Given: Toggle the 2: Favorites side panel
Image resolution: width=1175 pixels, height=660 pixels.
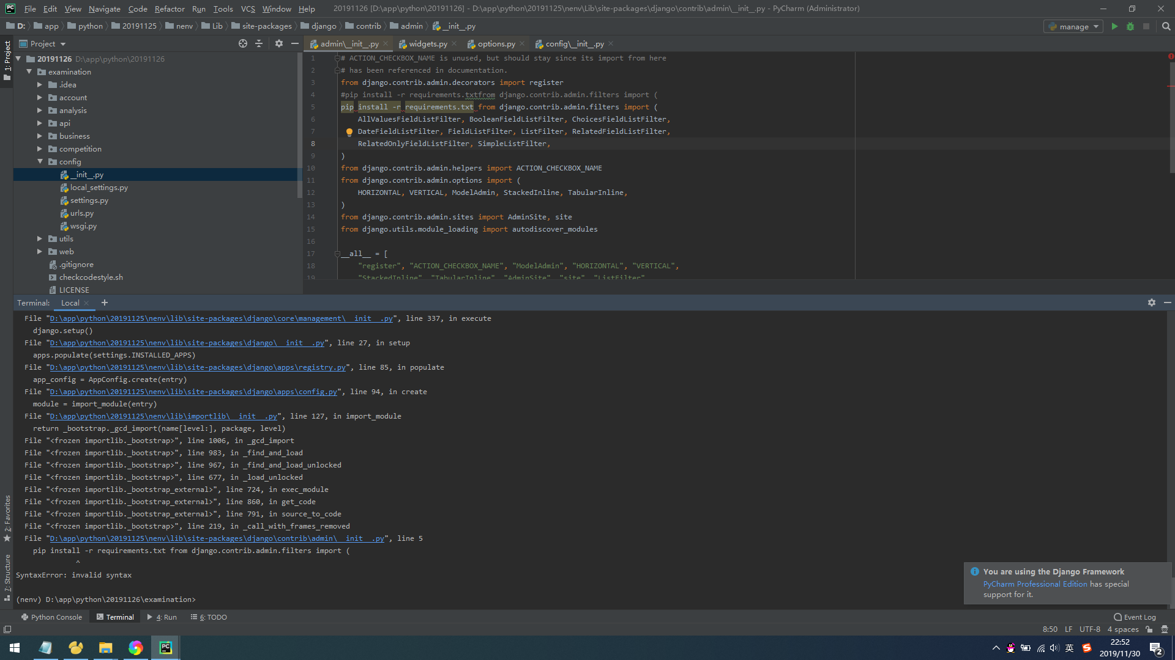Looking at the screenshot, I should 7,518.
